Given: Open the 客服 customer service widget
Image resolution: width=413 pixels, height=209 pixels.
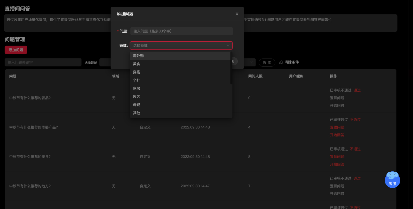Looking at the screenshot, I should tap(392, 180).
